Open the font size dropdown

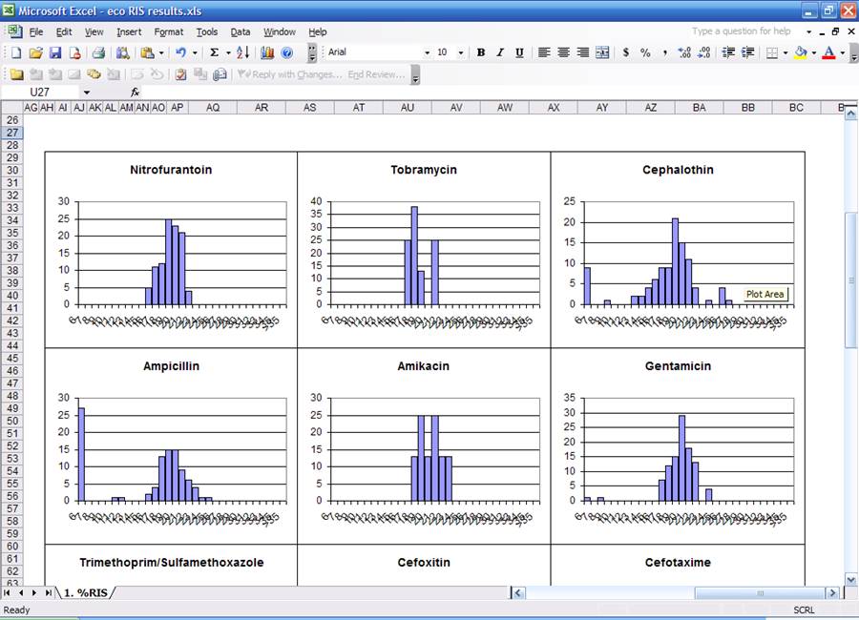click(x=461, y=52)
